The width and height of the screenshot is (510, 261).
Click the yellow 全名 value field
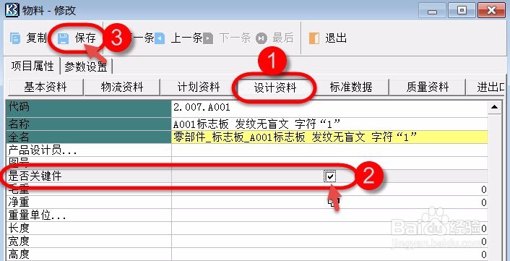(x=329, y=137)
